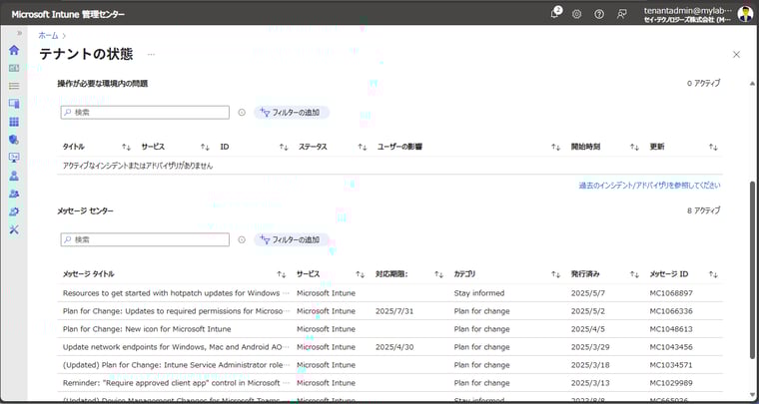Sort incidents by ステータス column
Viewport: 759px width, 404px height.
pyautogui.click(x=363, y=147)
